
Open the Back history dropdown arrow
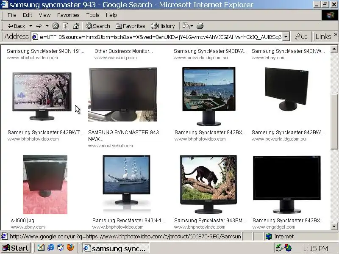click(31, 26)
